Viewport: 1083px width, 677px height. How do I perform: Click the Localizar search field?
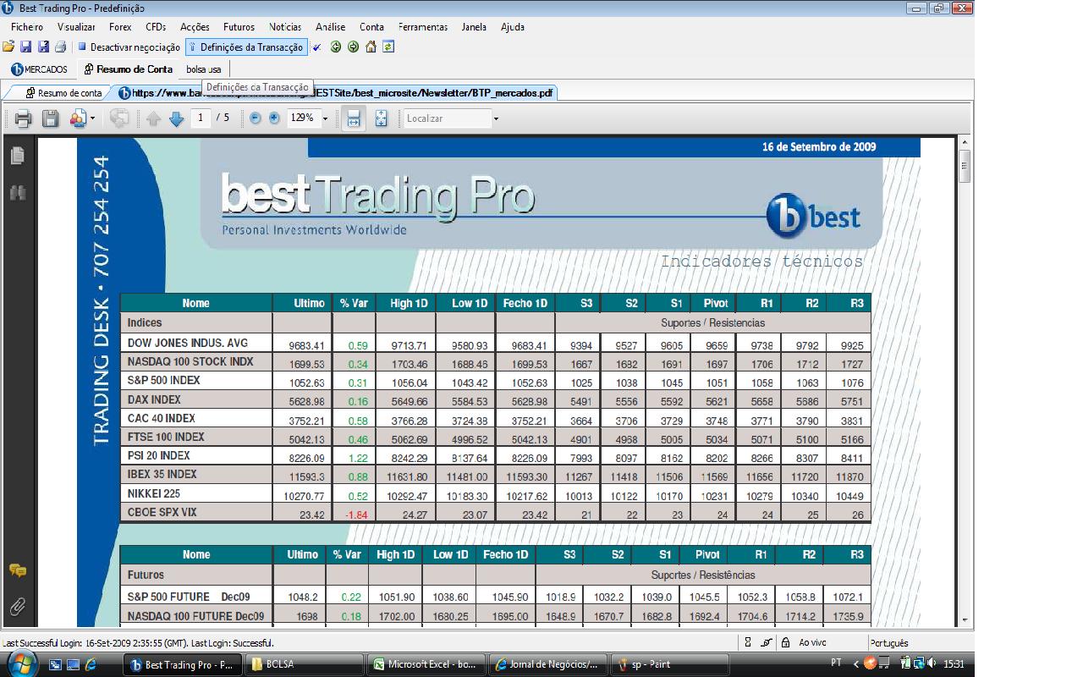(x=447, y=118)
